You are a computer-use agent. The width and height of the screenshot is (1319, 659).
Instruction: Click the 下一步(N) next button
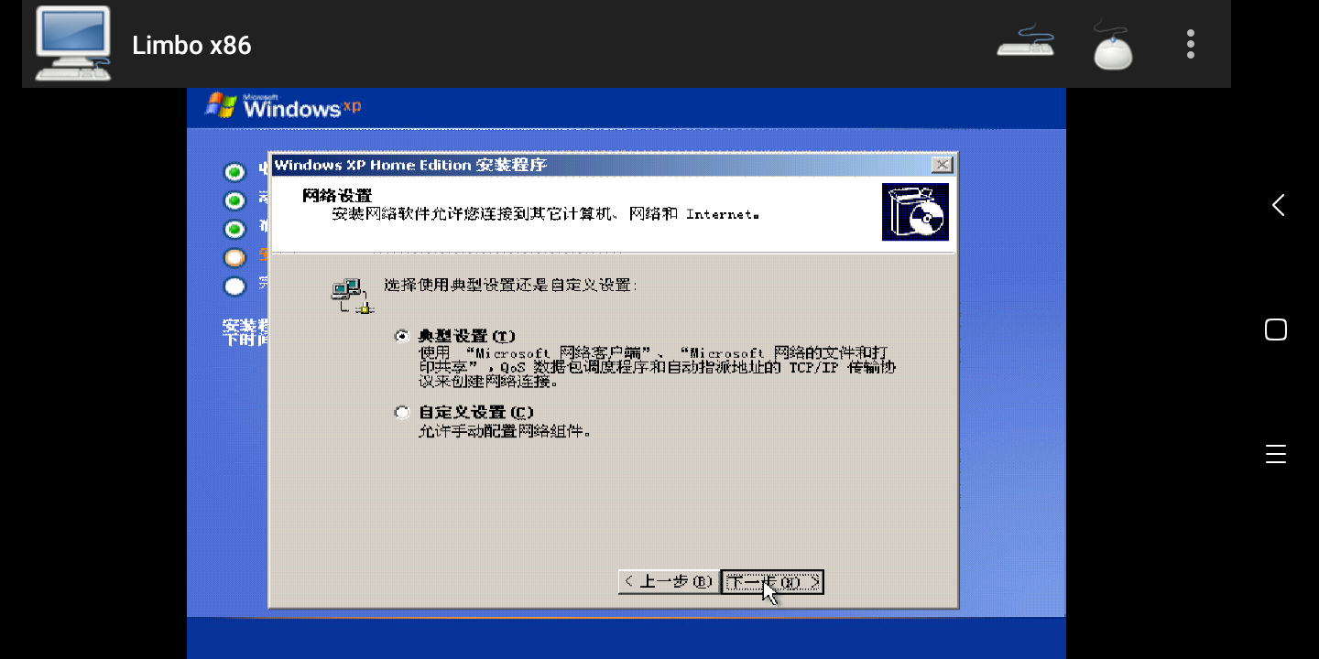[x=772, y=581]
